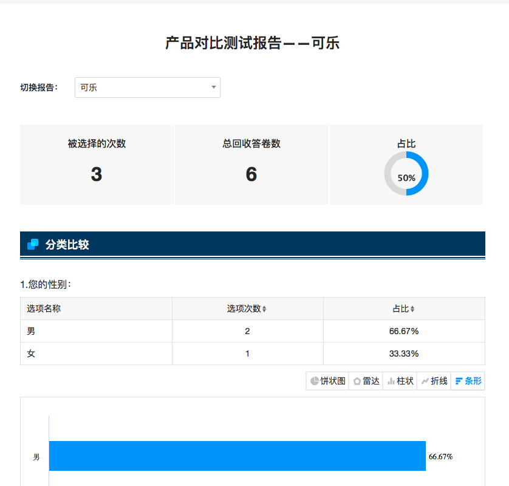The height and width of the screenshot is (486, 509).
Task: Select the 选项名称 column header
Action: pos(96,309)
